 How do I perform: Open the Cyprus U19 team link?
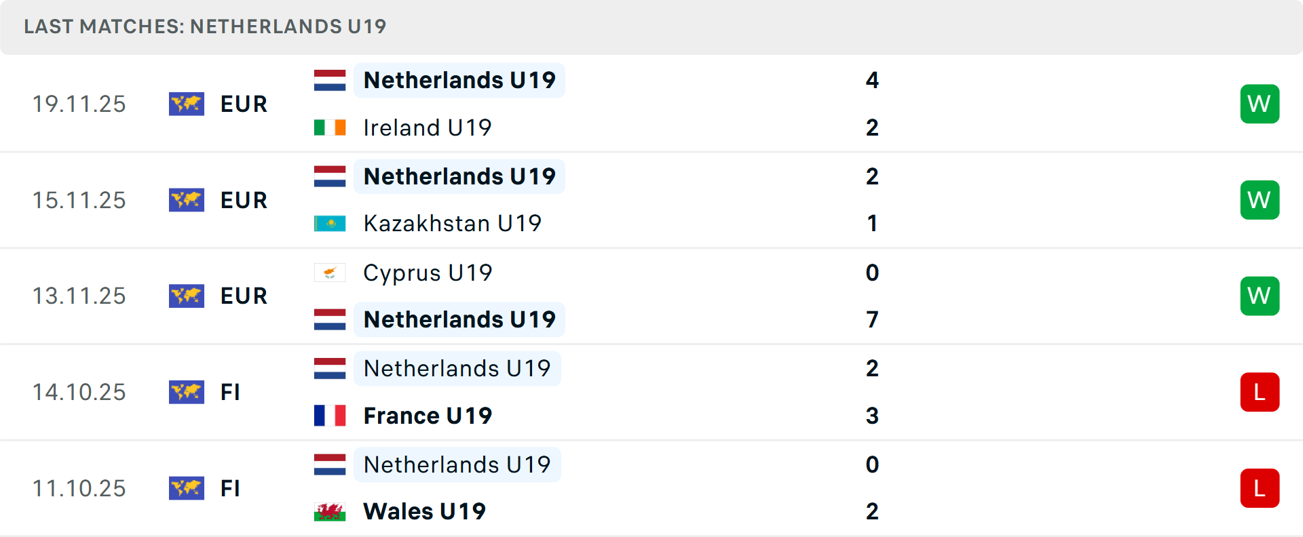428,273
